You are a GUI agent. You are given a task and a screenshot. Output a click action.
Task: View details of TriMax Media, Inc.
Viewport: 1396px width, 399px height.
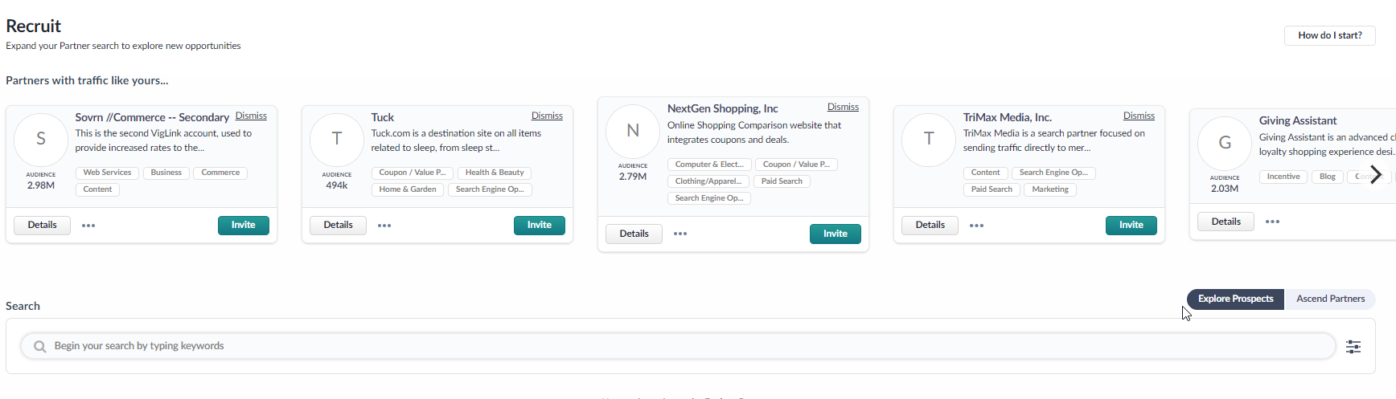pos(930,226)
